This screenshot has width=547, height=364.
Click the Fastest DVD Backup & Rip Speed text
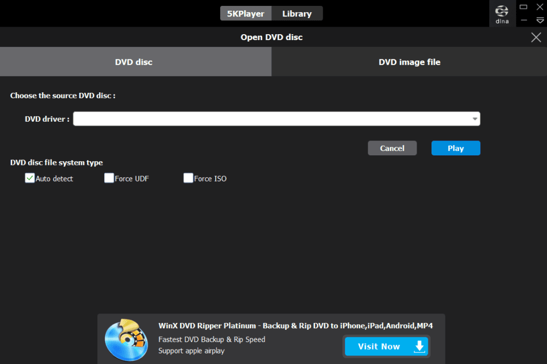tap(212, 339)
